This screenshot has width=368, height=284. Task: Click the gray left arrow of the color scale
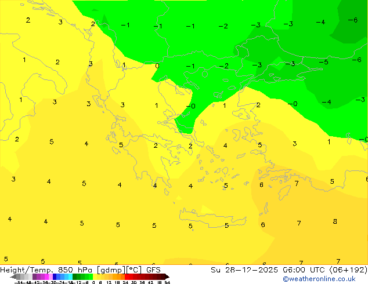[x=13, y=277]
